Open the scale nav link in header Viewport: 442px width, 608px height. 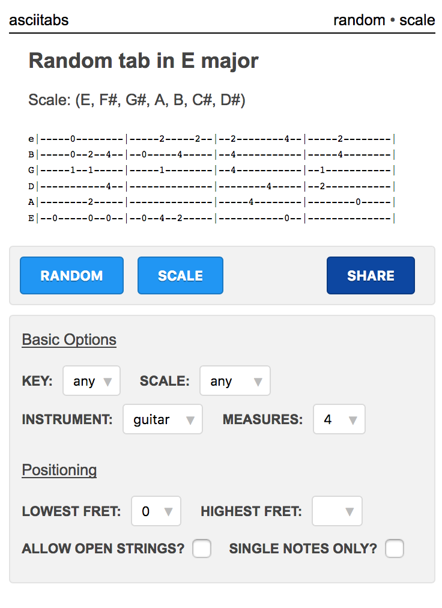point(417,20)
